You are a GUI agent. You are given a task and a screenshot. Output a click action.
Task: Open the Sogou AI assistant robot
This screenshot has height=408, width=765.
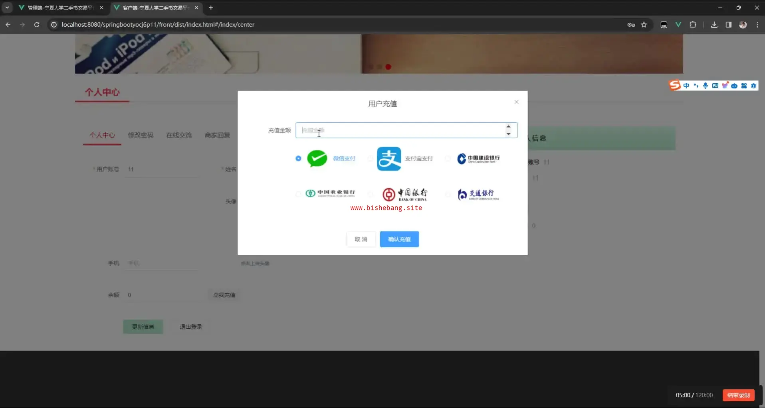click(x=734, y=86)
